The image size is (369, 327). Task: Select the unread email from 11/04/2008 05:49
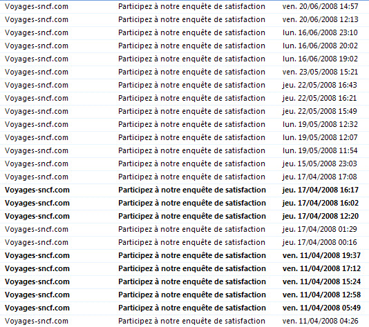coord(184,308)
